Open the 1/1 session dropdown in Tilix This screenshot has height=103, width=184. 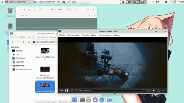(x=22, y=9)
